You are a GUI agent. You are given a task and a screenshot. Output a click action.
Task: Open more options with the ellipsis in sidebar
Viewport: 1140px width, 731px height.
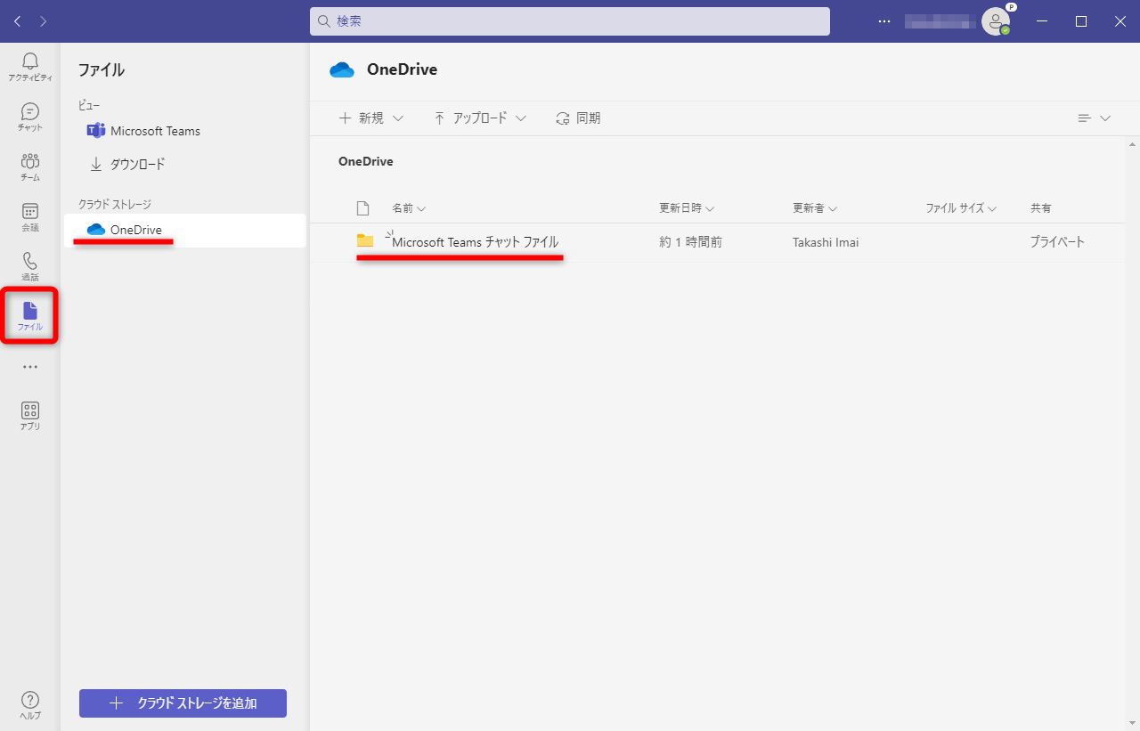29,366
